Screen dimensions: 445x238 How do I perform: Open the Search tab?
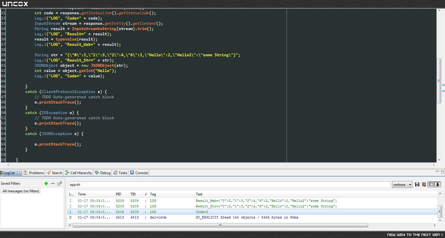point(54,173)
